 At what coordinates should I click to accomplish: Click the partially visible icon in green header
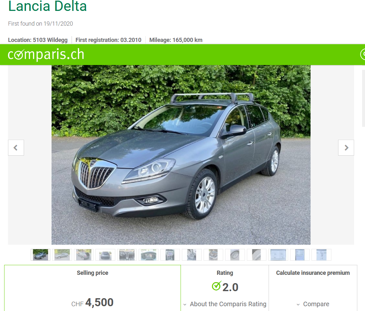pos(362,54)
